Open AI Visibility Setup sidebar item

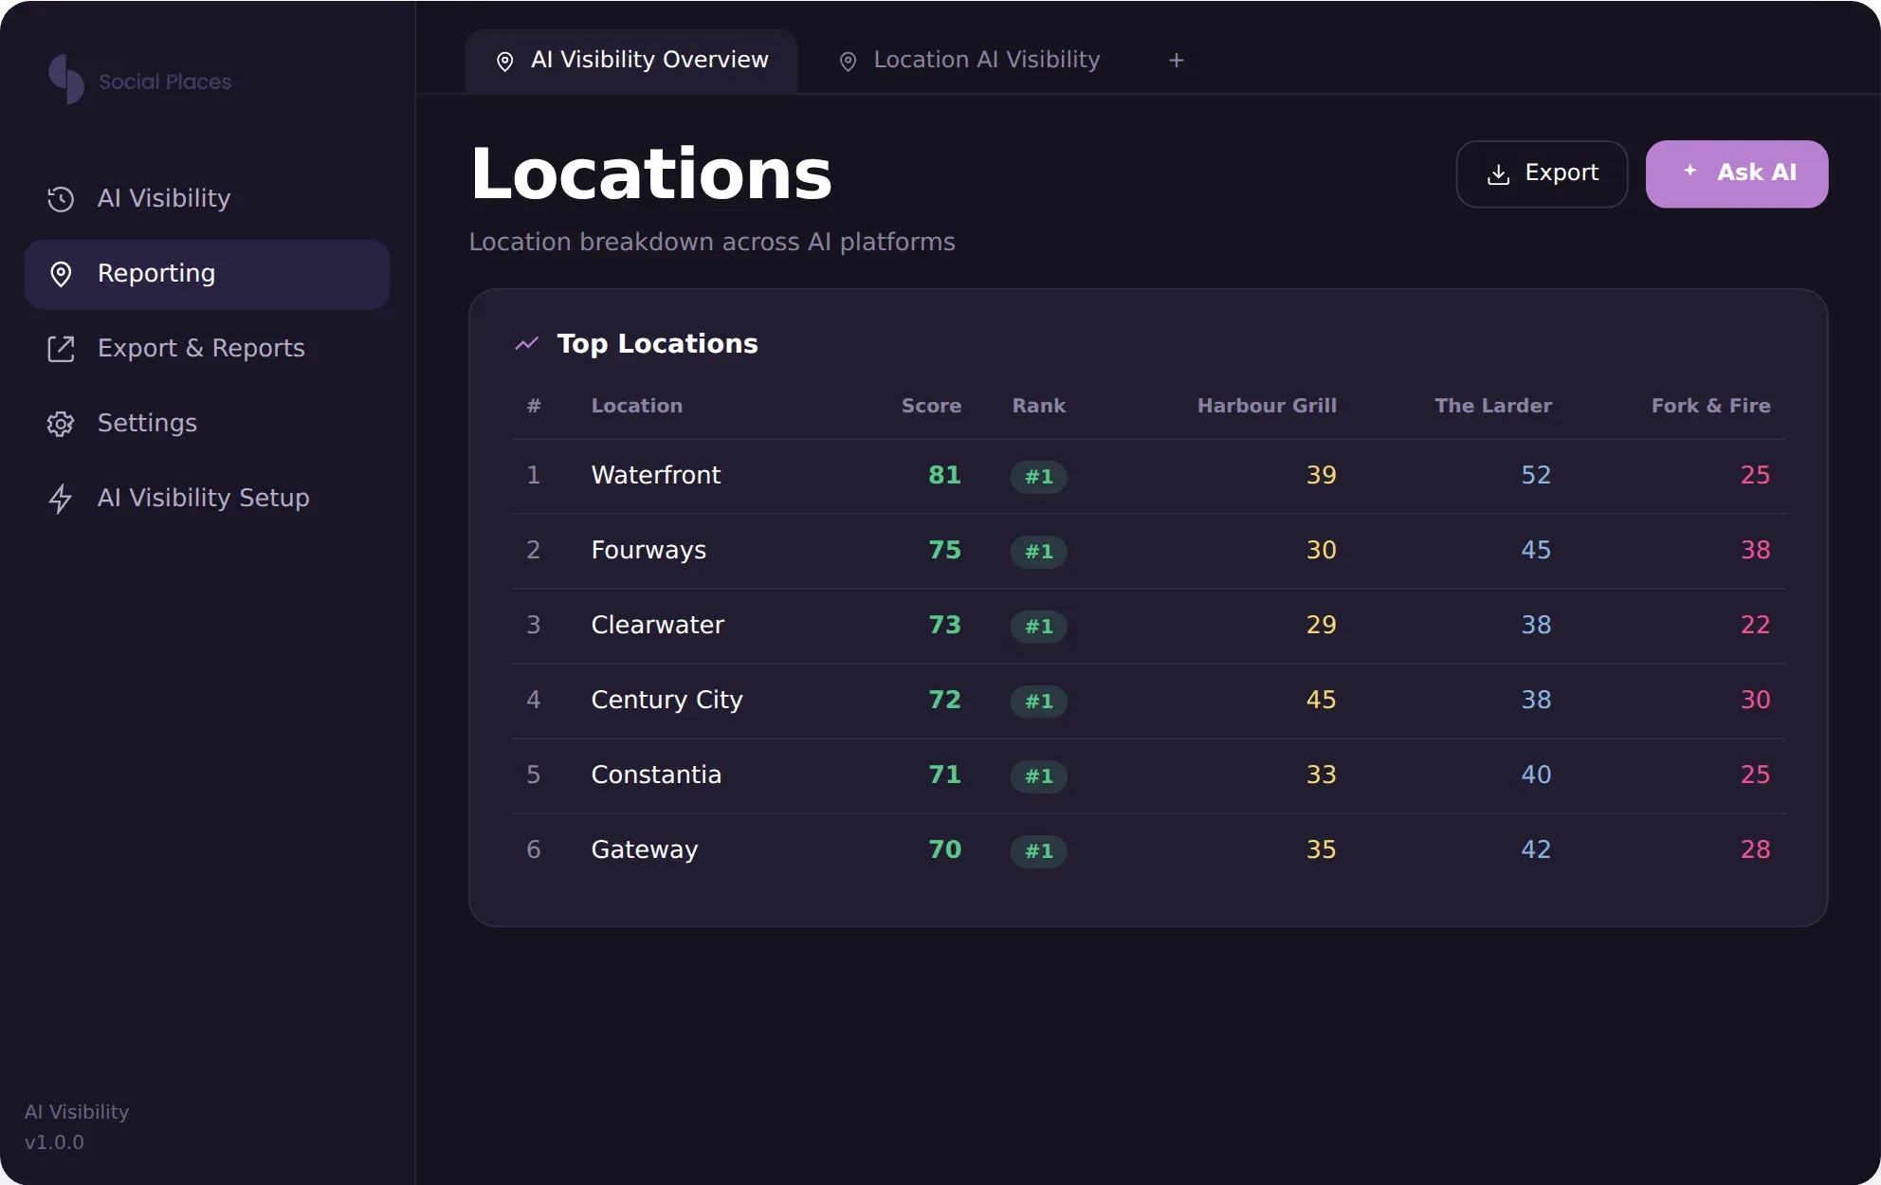click(207, 499)
